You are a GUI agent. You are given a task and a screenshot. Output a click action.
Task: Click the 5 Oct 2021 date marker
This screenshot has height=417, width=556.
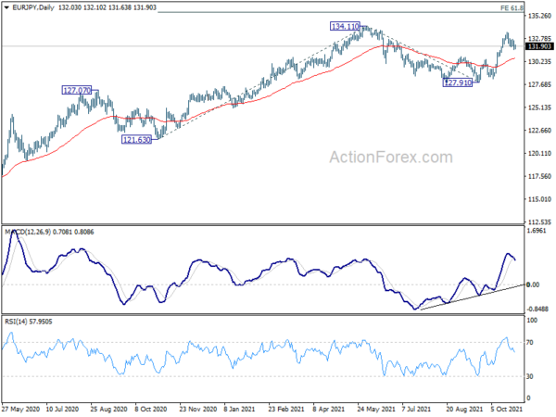507,410
